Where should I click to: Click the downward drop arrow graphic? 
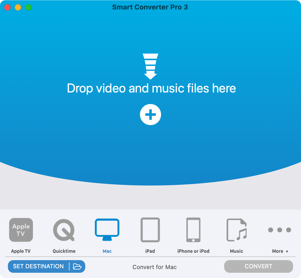click(150, 66)
